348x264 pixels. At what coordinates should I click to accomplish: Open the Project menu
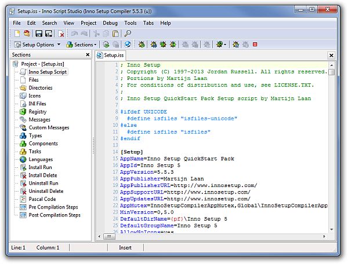tap(88, 23)
